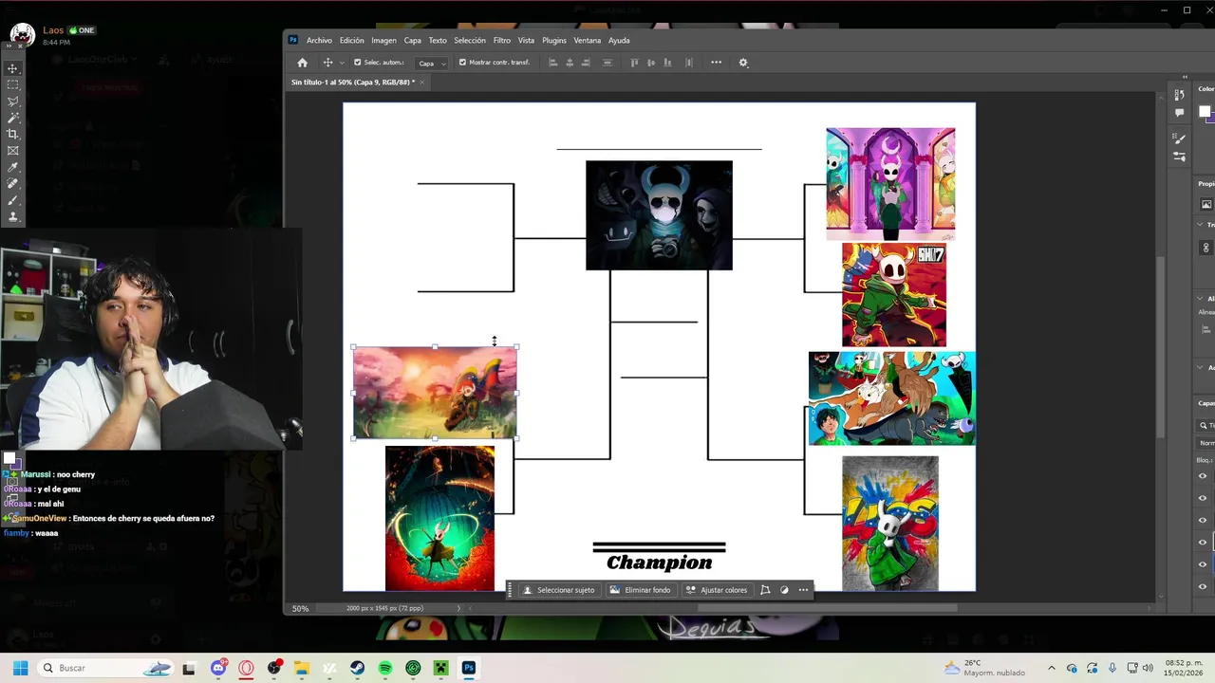1215x683 pixels.
Task: Align top edges in options bar
Action: tap(635, 63)
